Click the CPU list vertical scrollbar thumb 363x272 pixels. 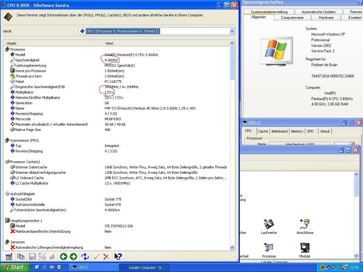(x=232, y=63)
